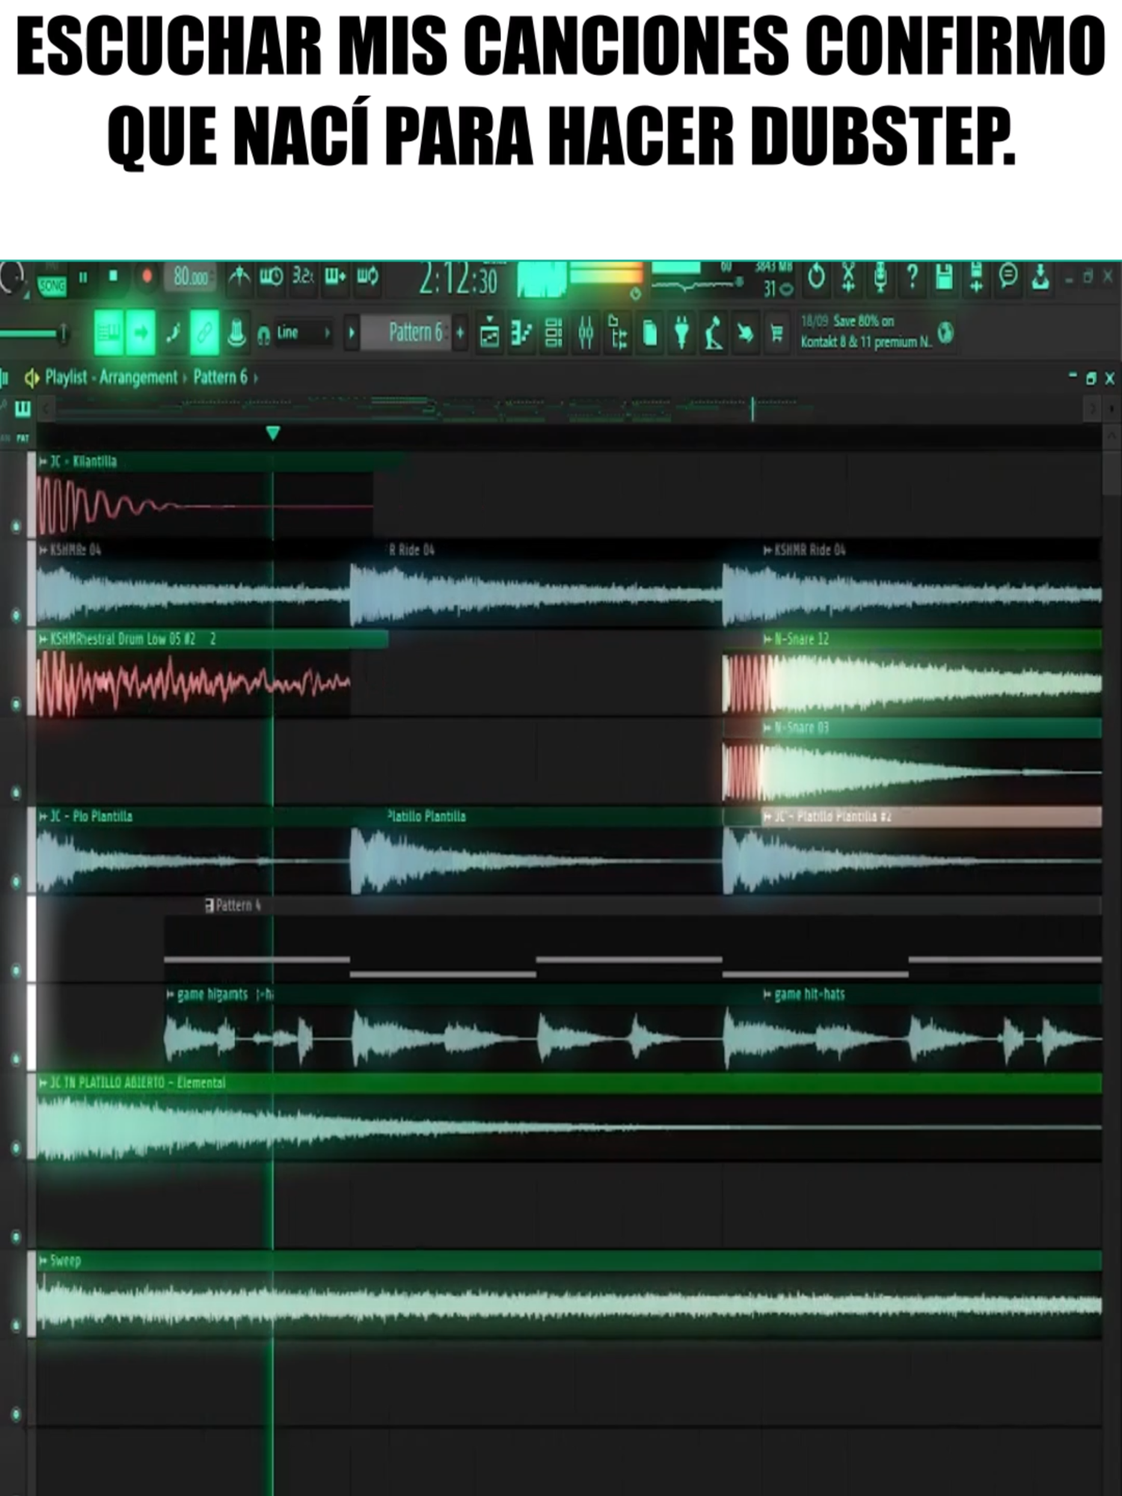Image resolution: width=1122 pixels, height=1496 pixels.
Task: Open the project picker pages icon
Action: pos(650,332)
